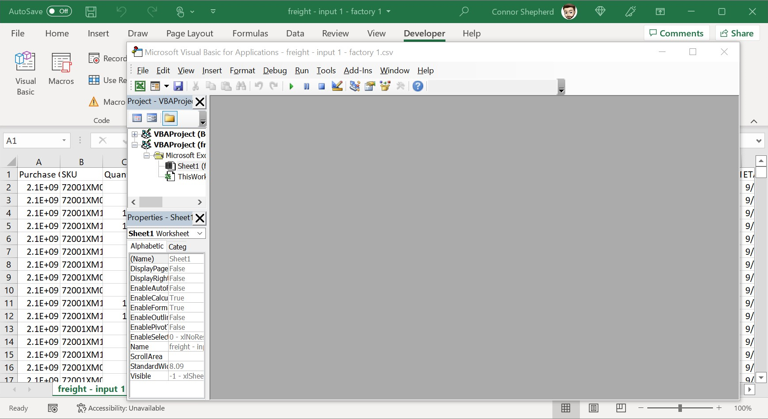The height and width of the screenshot is (419, 768).
Task: Click Break pause button in VBA toolbar
Action: pyautogui.click(x=307, y=86)
